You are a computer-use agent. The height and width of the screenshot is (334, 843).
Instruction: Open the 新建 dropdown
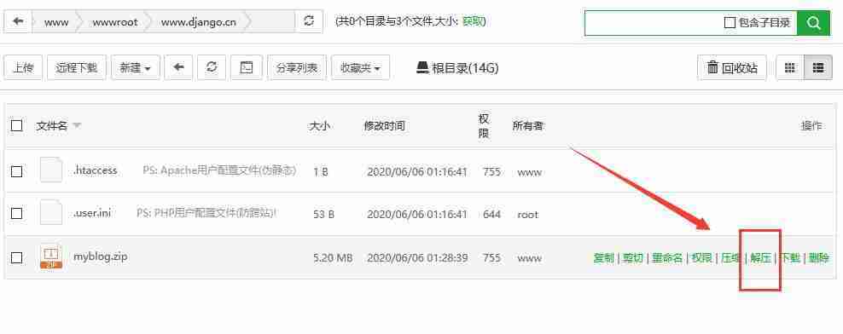point(136,67)
